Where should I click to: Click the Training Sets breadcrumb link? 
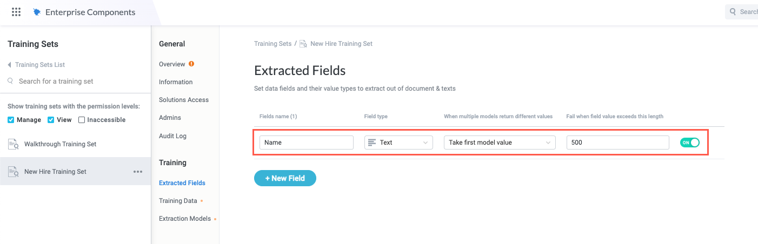pyautogui.click(x=272, y=44)
